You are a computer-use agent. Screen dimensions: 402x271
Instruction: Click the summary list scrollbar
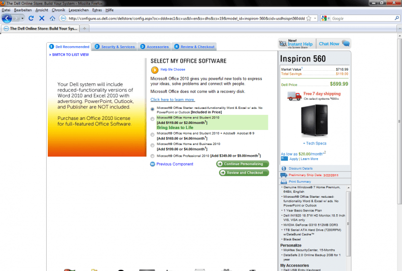348,223
